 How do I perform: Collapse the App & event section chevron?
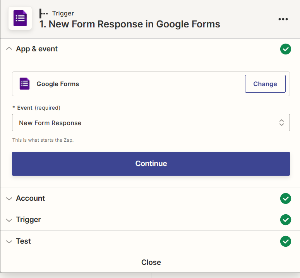coord(9,49)
